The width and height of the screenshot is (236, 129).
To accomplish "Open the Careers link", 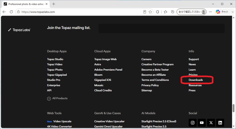I will point(146,59).
